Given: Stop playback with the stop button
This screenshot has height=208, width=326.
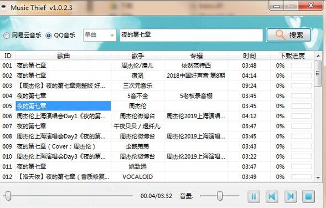Looking at the screenshot, I should click(x=308, y=196).
